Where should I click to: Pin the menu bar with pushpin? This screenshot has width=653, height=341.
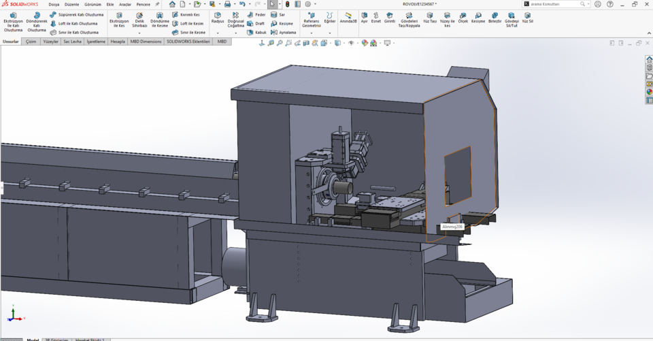click(157, 4)
